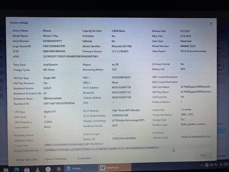Click screen size 5.5 inches

[186, 110]
